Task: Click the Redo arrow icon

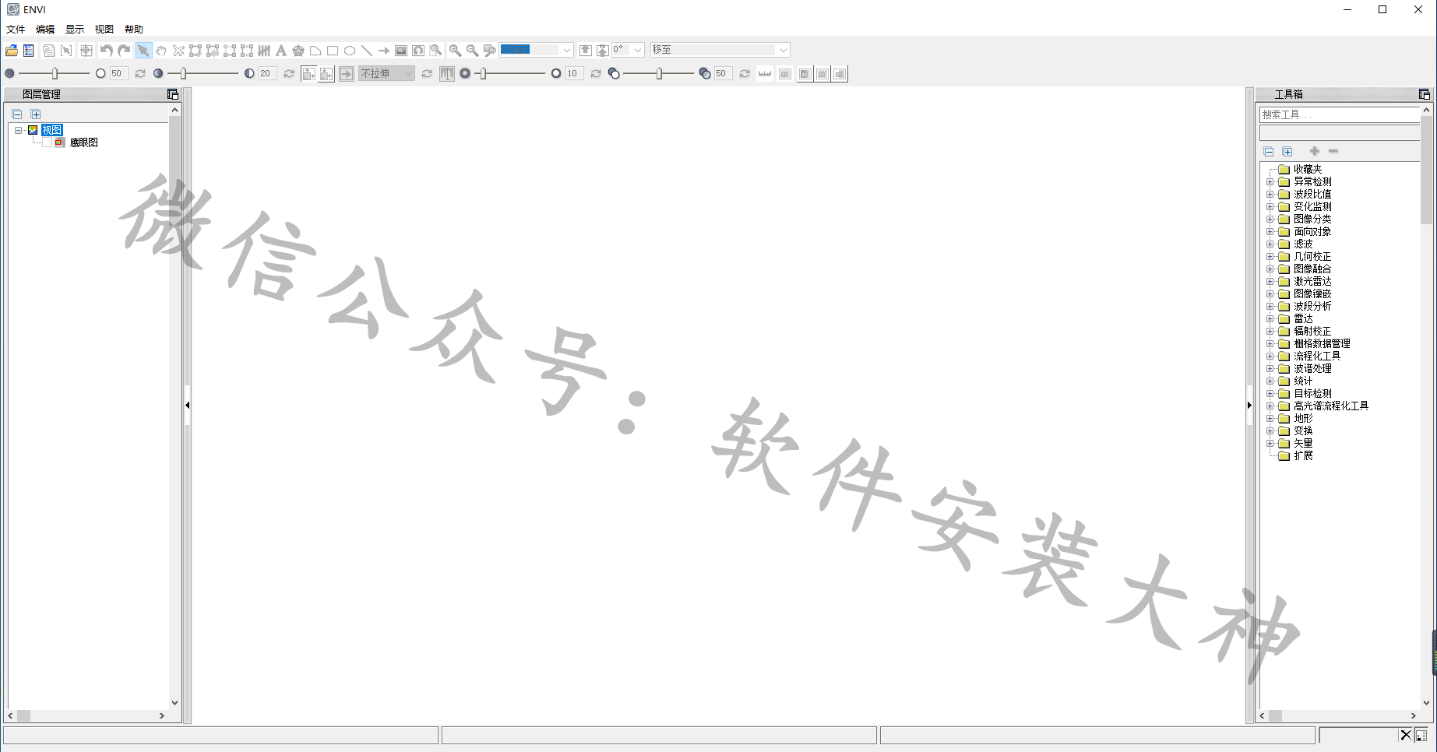Action: (124, 51)
